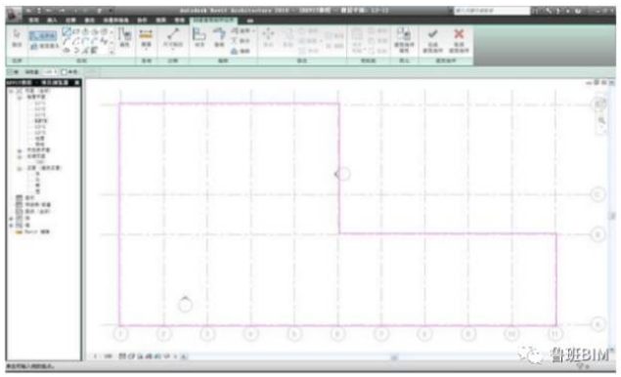The image size is (621, 377).
Task: Collapse the Floor Plans tree node
Action: click(x=20, y=97)
